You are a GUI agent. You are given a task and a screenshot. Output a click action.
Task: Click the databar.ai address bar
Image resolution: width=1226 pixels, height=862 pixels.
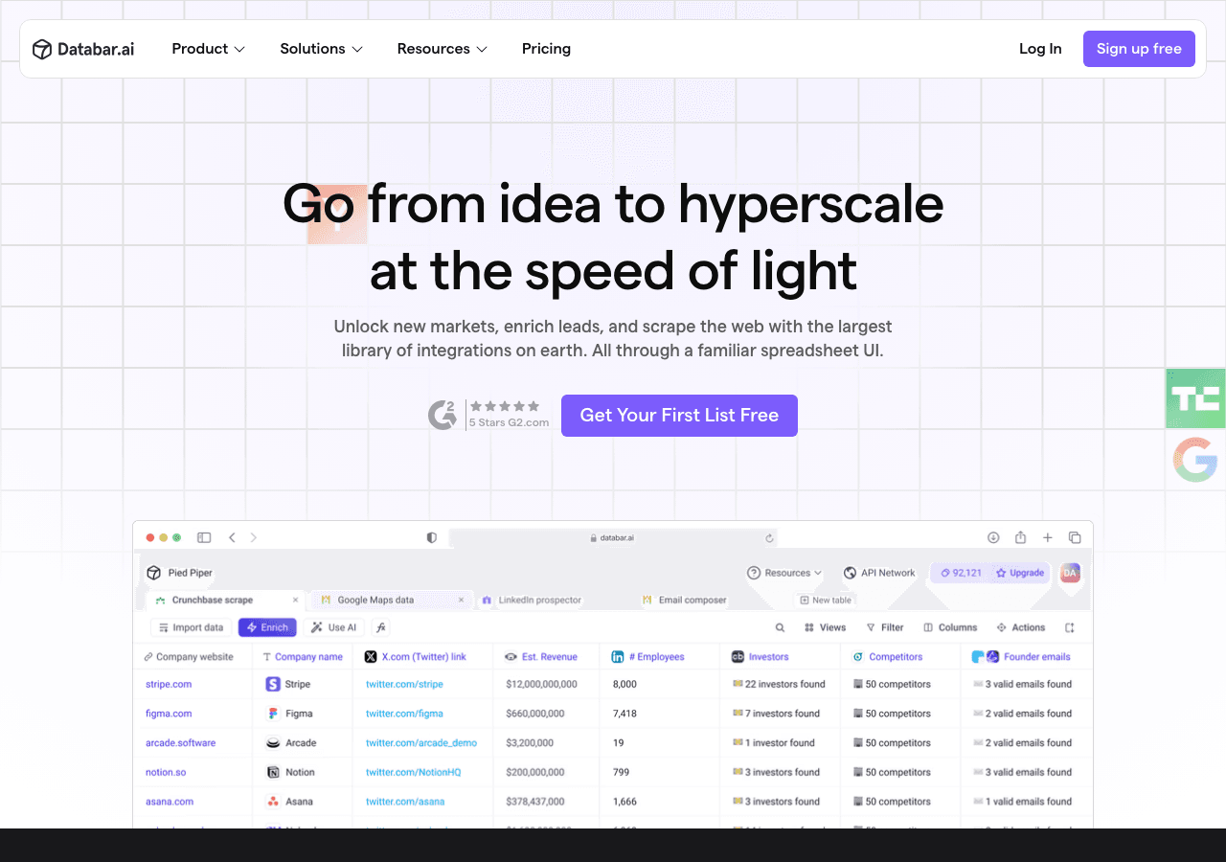pyautogui.click(x=613, y=537)
